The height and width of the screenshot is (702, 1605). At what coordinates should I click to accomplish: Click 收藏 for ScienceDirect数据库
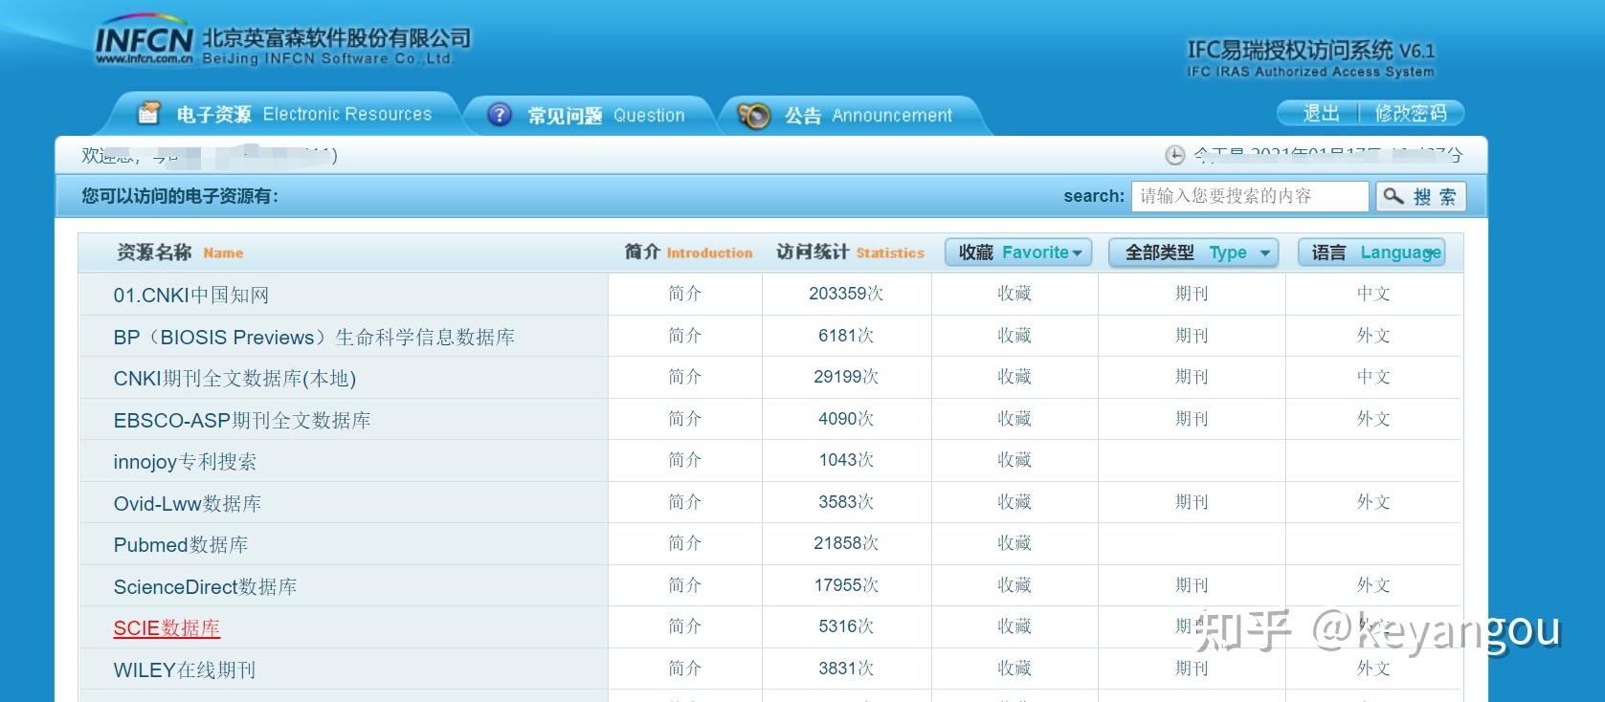point(1014,585)
